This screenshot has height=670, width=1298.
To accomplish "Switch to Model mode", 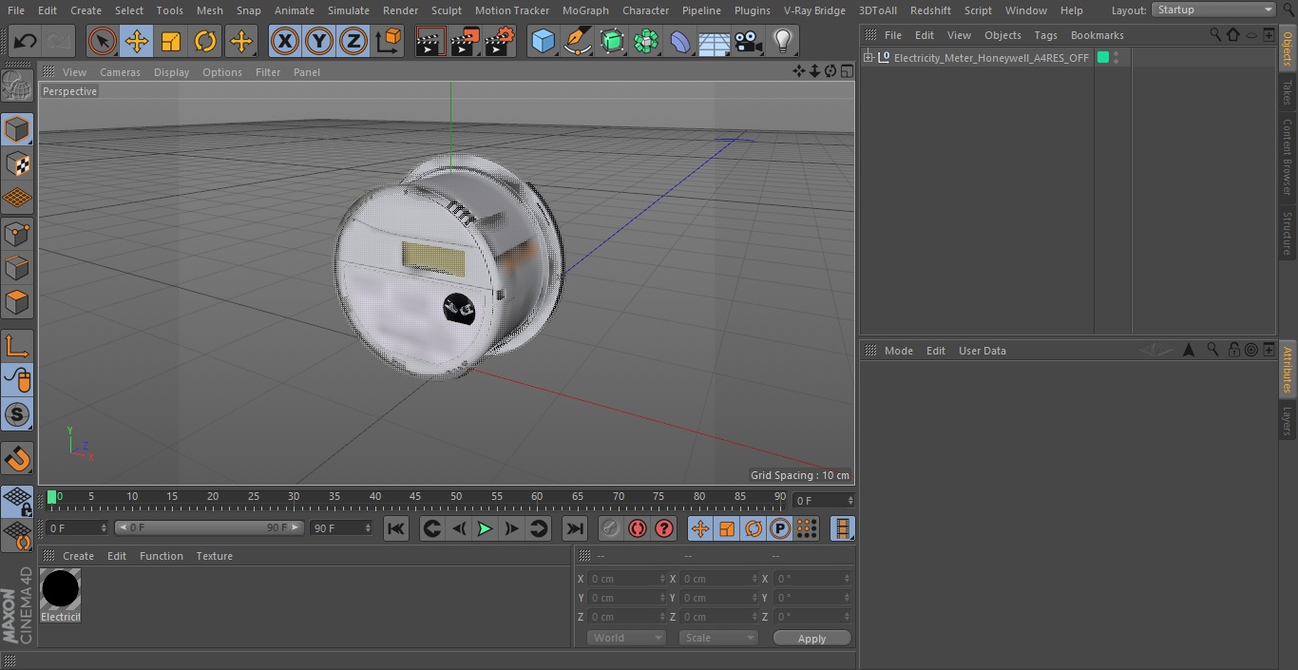I will (17, 129).
